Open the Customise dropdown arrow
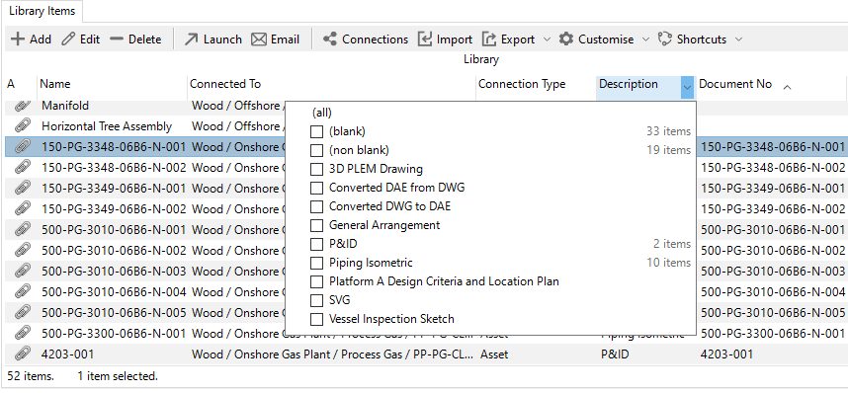This screenshot has height=393, width=848. [645, 39]
